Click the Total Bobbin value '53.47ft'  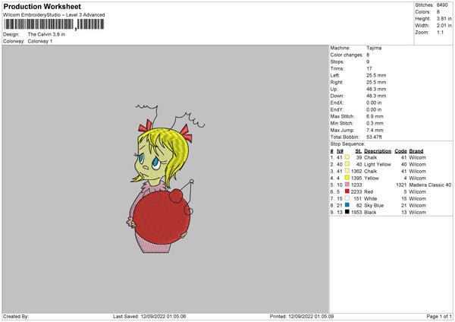[374, 137]
